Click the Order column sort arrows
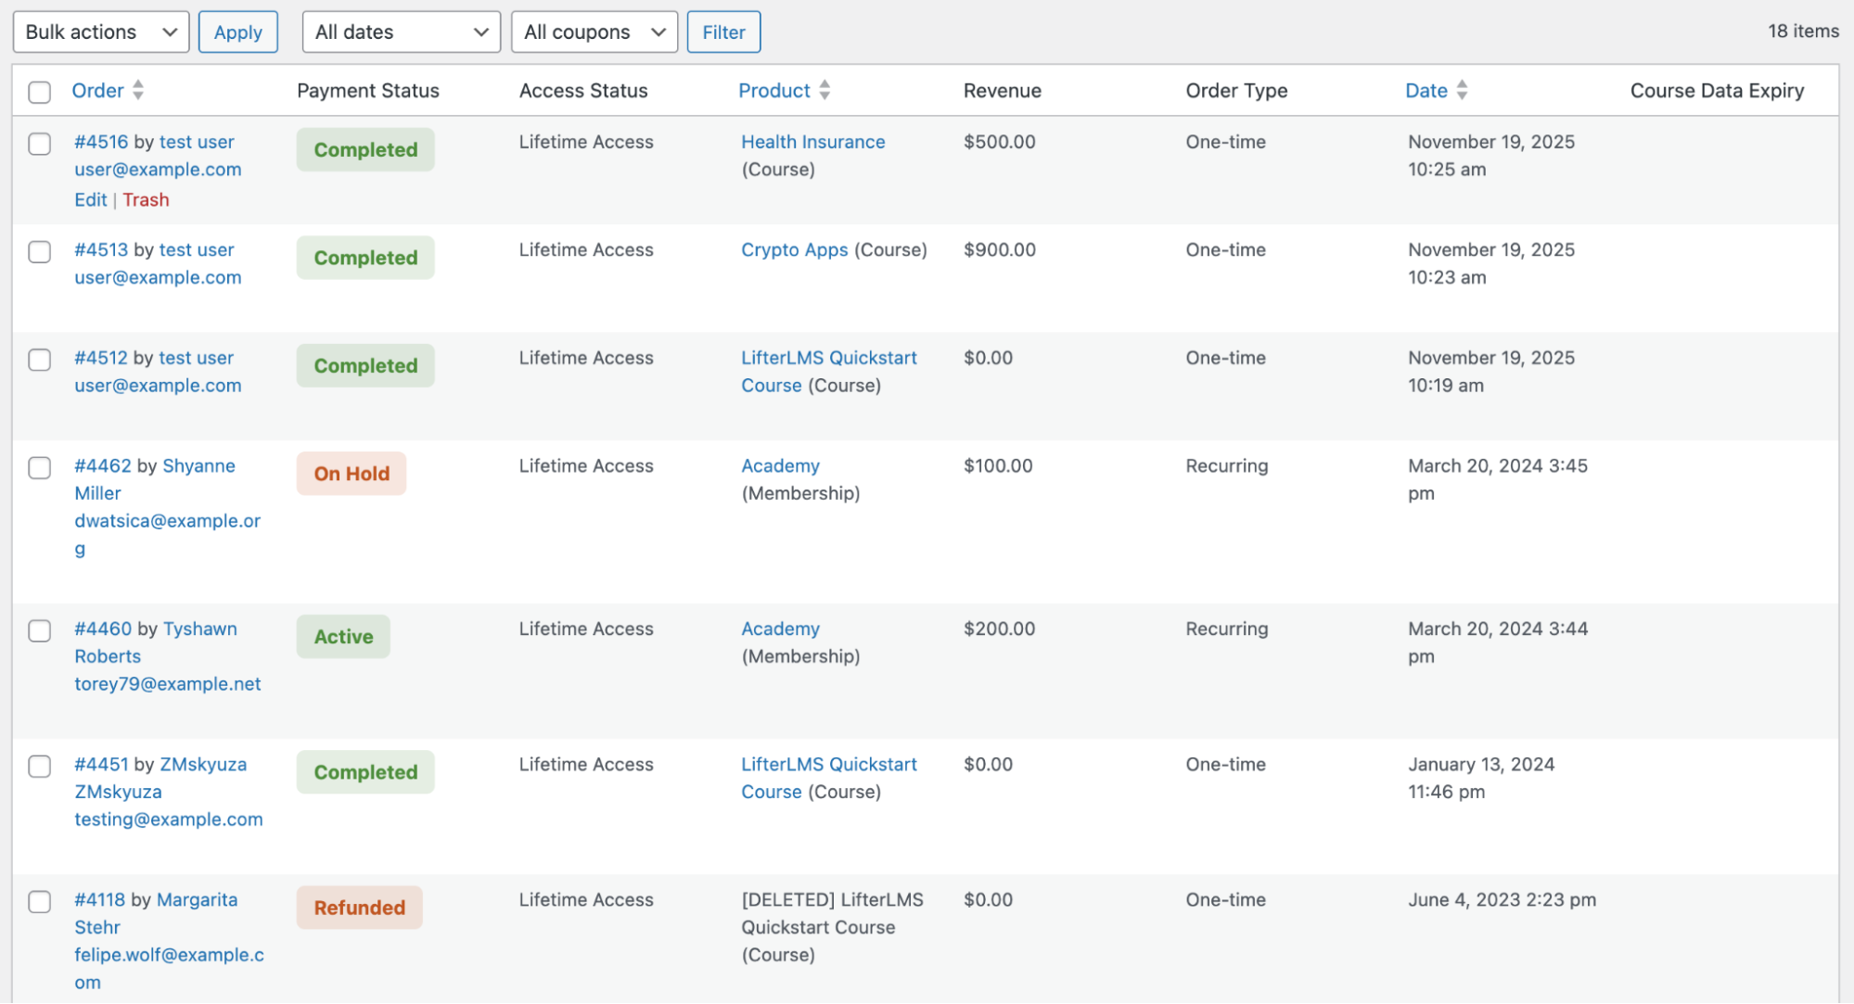The width and height of the screenshot is (1854, 1004). pyautogui.click(x=138, y=90)
